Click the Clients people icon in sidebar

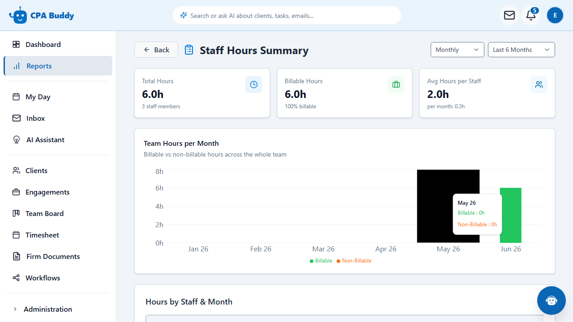(16, 170)
